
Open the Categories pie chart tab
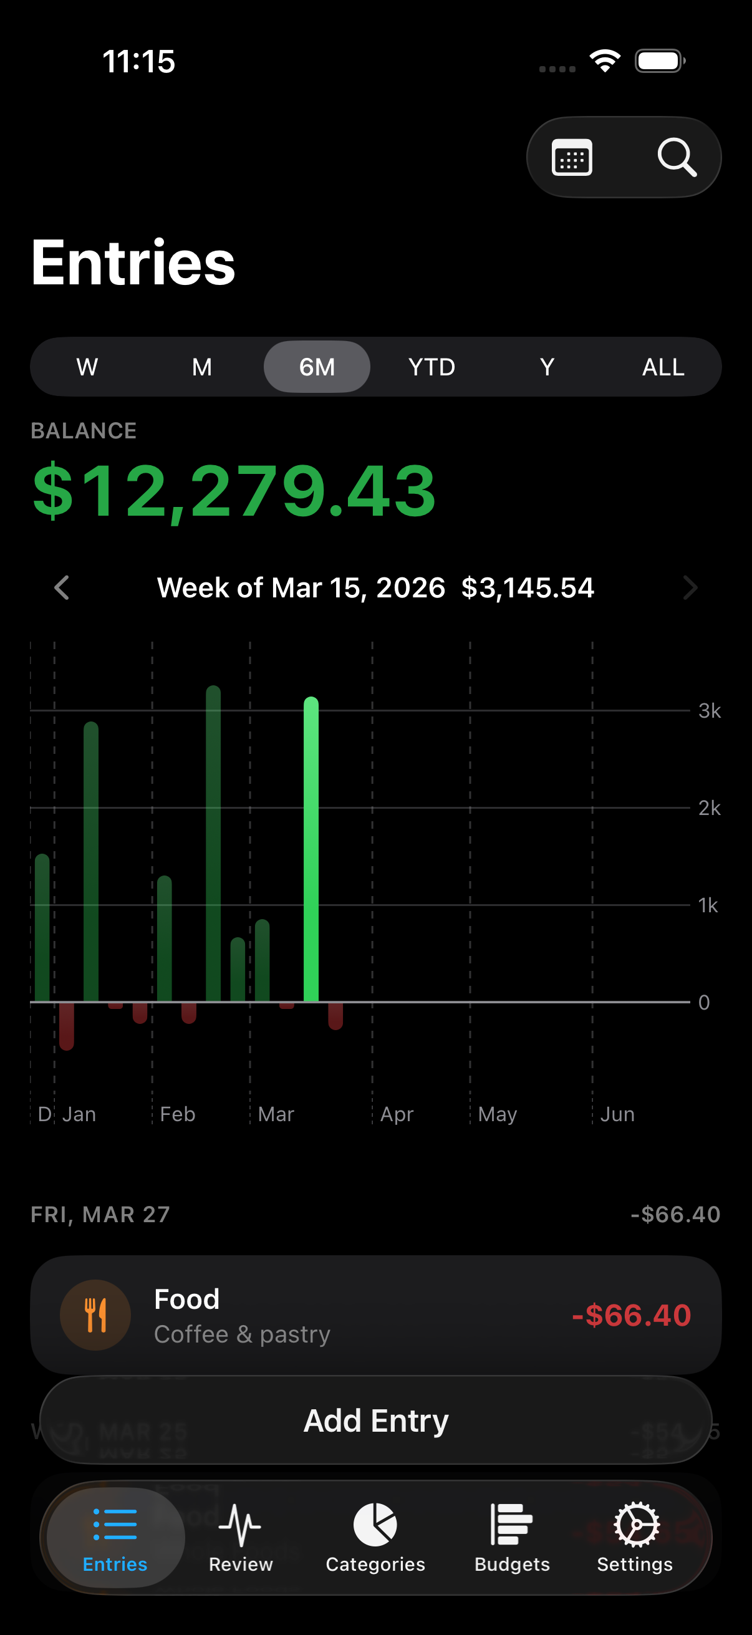375,1536
